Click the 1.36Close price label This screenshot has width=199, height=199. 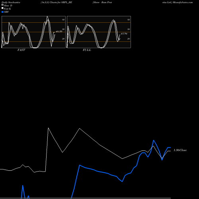pos(180,150)
